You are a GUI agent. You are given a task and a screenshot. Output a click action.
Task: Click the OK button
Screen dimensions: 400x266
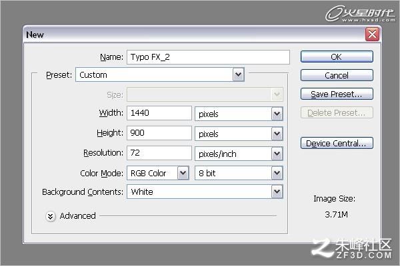coord(337,57)
